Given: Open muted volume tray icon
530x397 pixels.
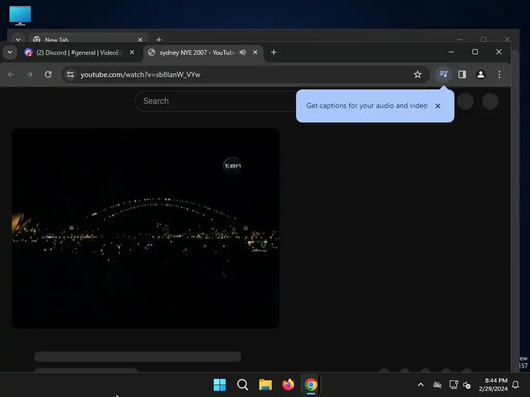Looking at the screenshot, I should (x=467, y=385).
